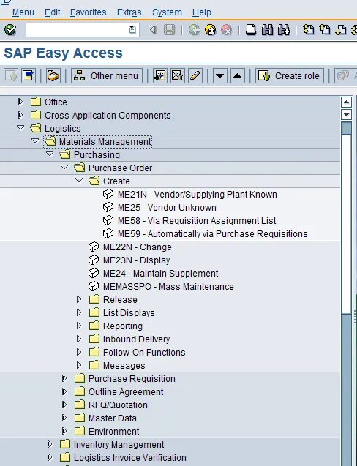Expand the Logistics Invoice Verification folder
The image size is (357, 466).
[x=50, y=457]
